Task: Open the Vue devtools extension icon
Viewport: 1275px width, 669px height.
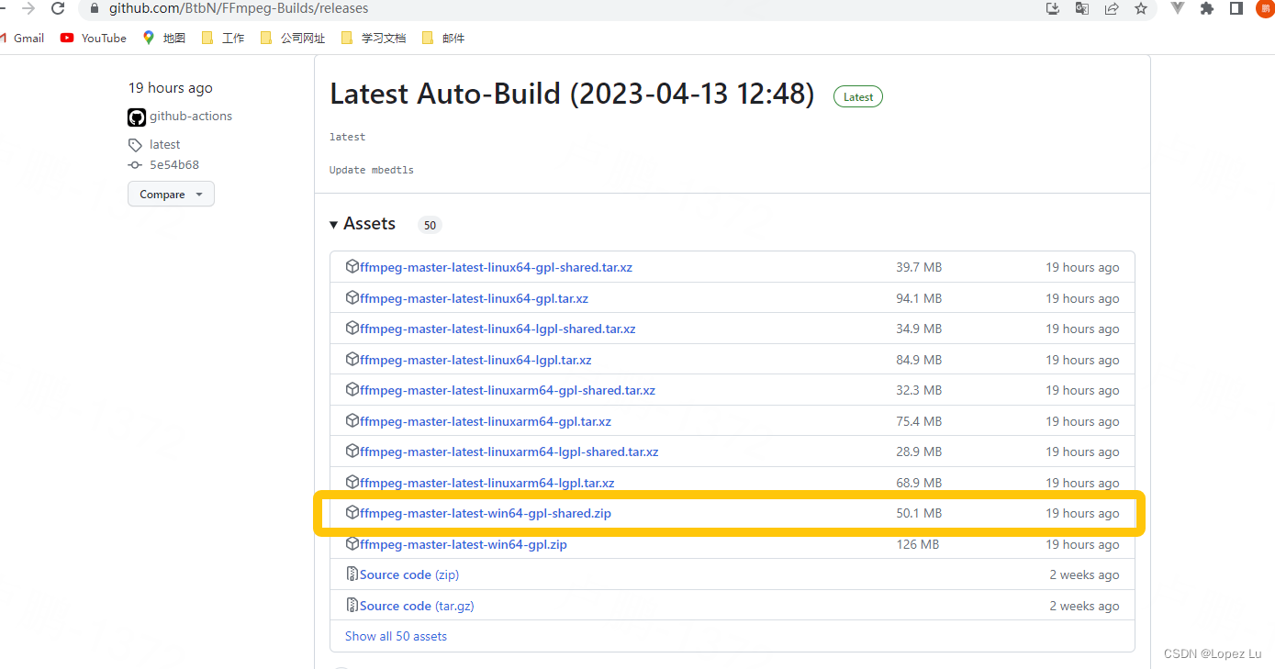Action: [x=1178, y=8]
